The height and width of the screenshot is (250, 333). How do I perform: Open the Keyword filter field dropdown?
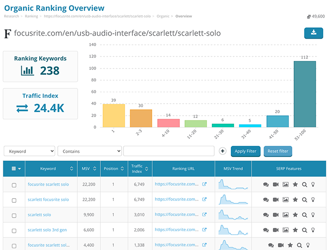point(29,151)
